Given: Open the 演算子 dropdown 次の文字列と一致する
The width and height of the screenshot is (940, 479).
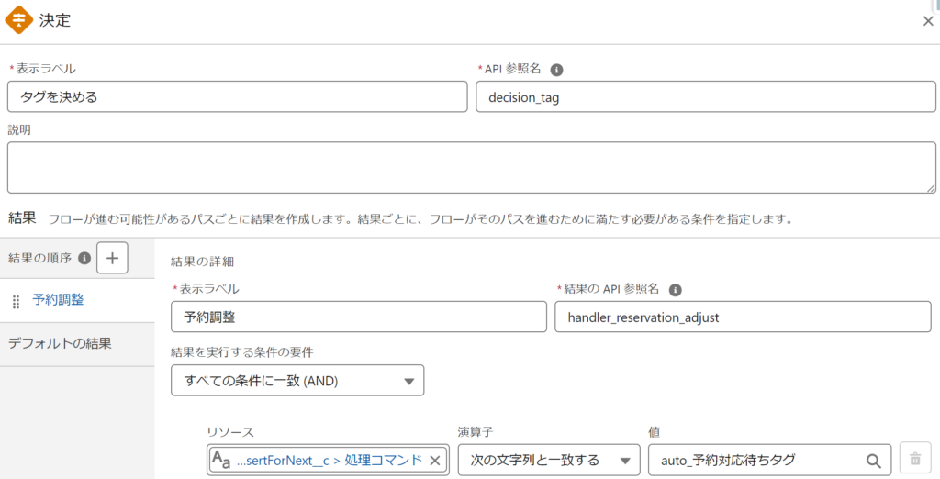Looking at the screenshot, I should [x=548, y=460].
